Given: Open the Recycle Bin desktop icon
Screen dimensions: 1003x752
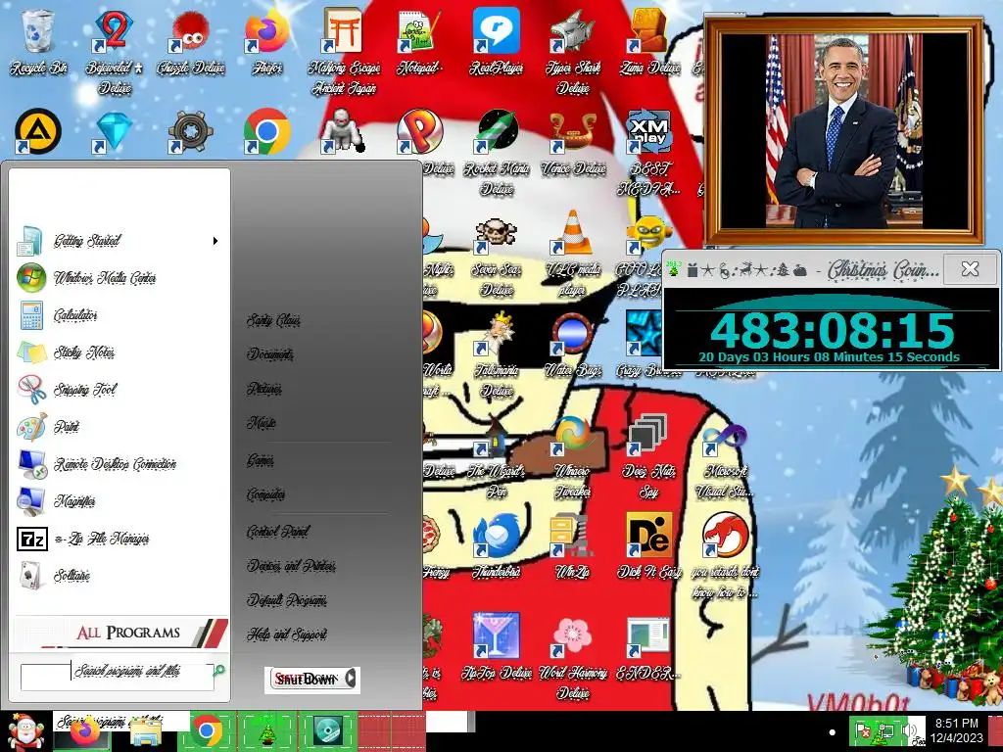Looking at the screenshot, I should click(38, 42).
